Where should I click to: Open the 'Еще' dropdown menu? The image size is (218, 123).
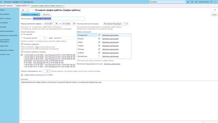click(215, 14)
